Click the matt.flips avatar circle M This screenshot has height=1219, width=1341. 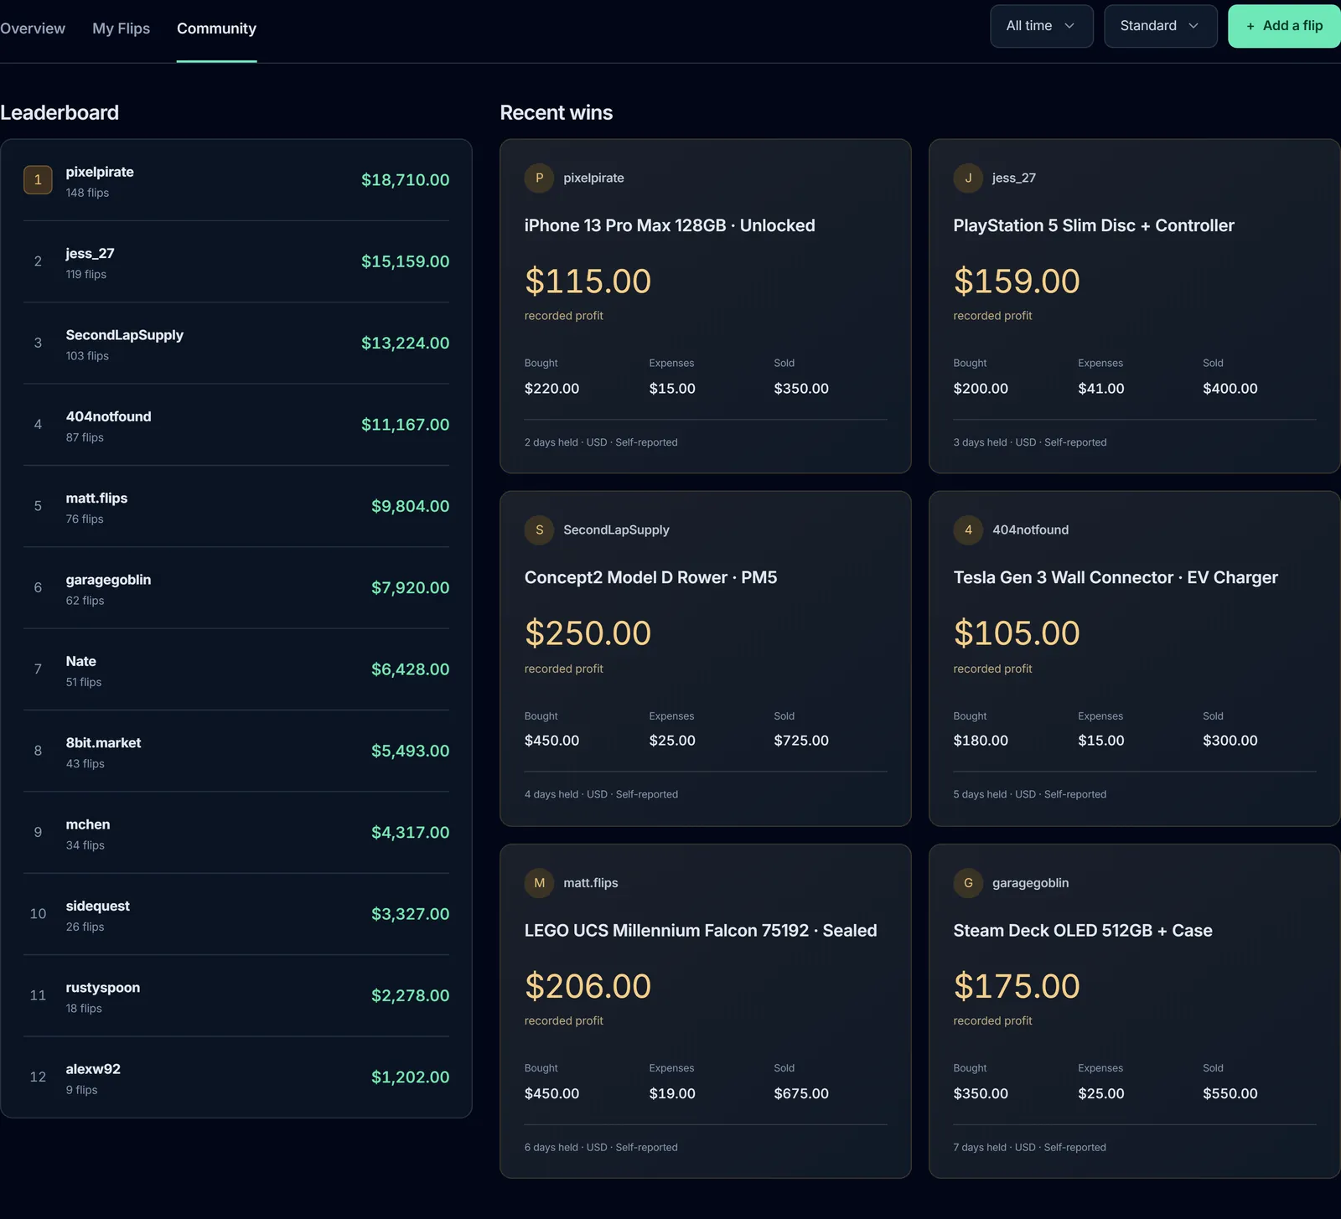point(539,883)
